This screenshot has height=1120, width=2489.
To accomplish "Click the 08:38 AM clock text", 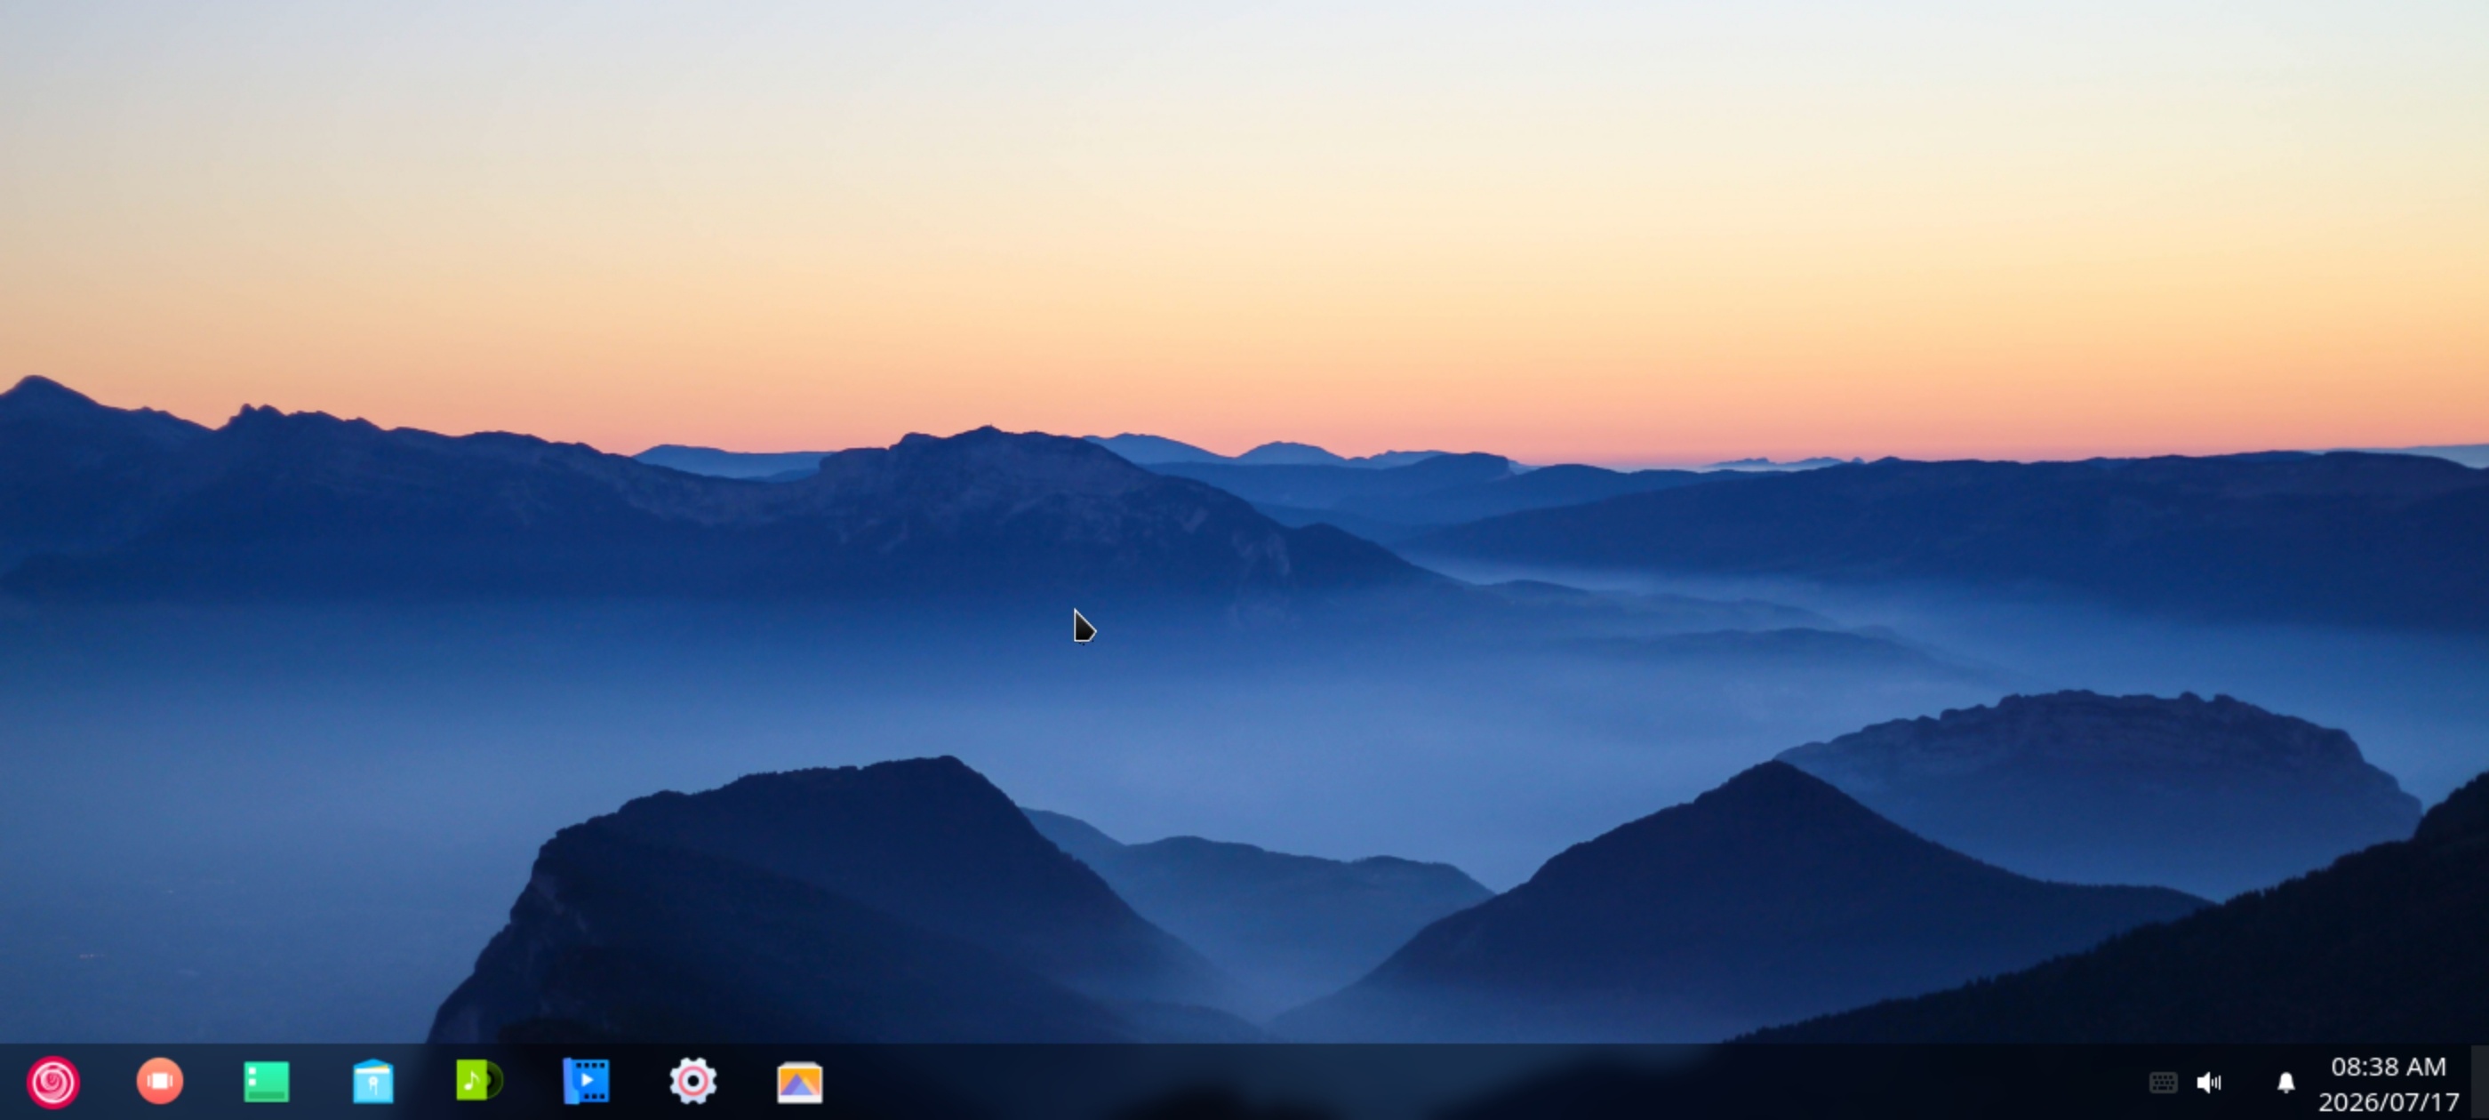I will click(2388, 1067).
